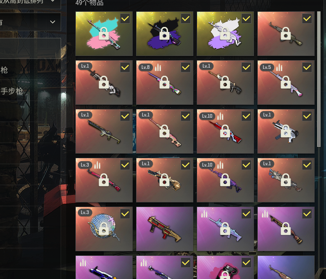Select the red-gold shotgun on purple card
Screen dimensions: 326x279
point(165,229)
